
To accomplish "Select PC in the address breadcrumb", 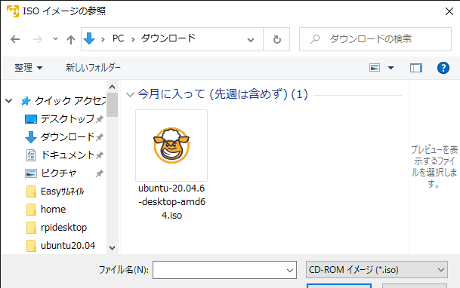I will (119, 38).
